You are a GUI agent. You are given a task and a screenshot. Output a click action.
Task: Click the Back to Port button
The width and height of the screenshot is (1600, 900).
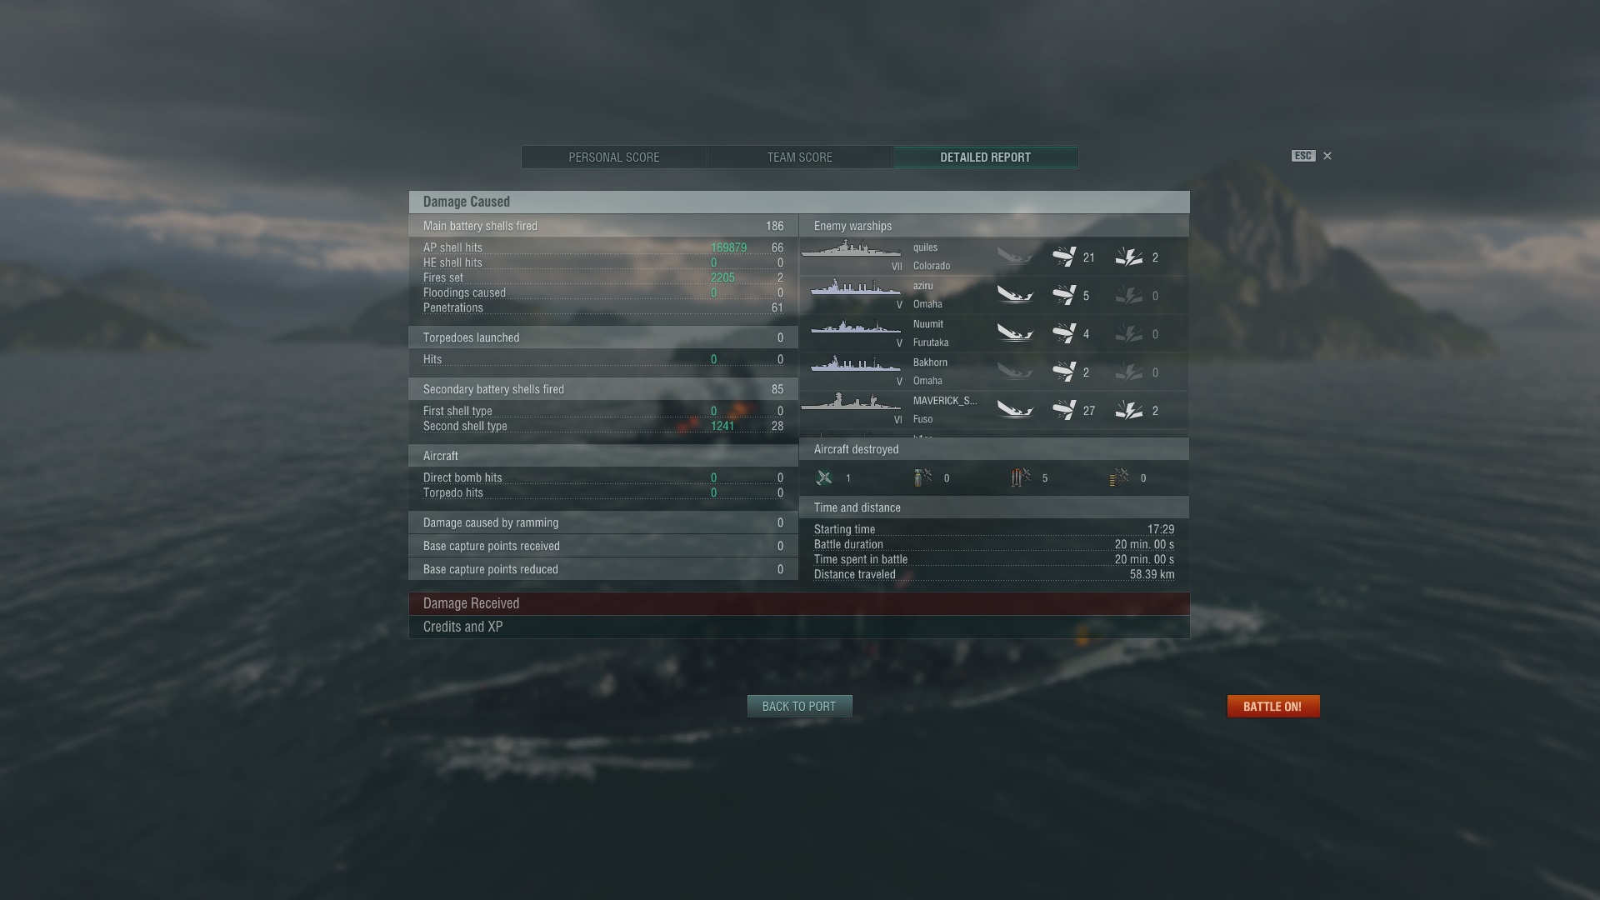coord(799,707)
